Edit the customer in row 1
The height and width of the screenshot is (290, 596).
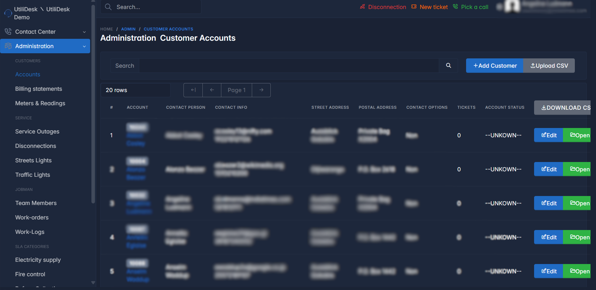tap(549, 135)
